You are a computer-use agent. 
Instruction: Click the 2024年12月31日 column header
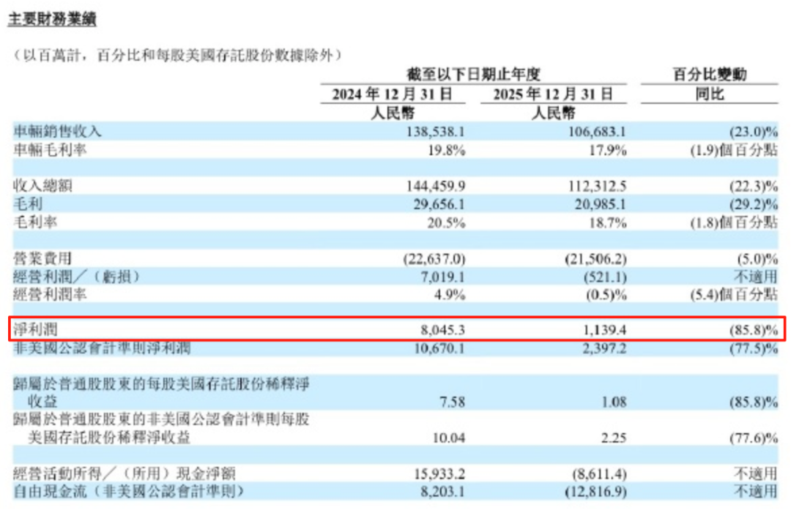393,94
